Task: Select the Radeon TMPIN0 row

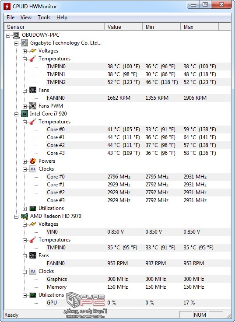Action: click(x=138, y=248)
